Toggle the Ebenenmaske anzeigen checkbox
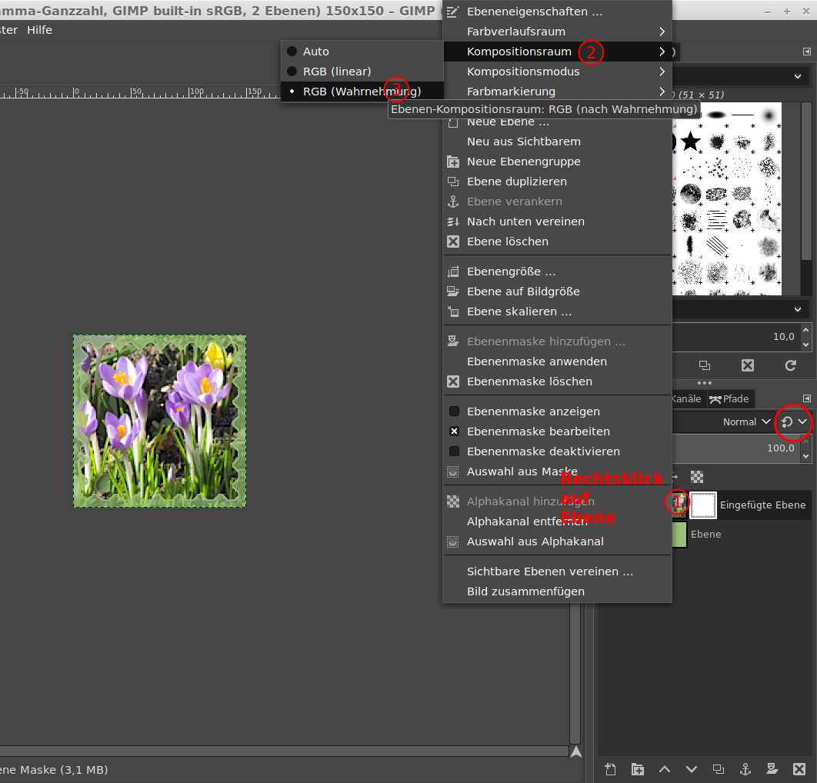Image resolution: width=817 pixels, height=783 pixels. click(x=454, y=411)
